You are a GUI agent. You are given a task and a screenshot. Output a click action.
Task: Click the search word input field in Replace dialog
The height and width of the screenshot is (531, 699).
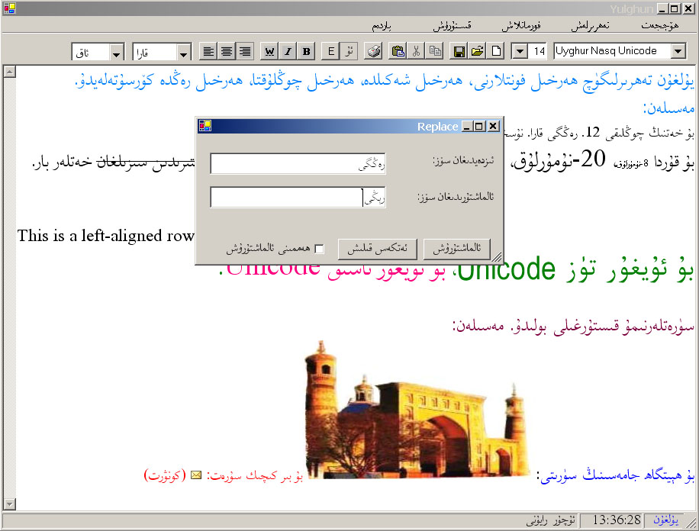(x=298, y=163)
